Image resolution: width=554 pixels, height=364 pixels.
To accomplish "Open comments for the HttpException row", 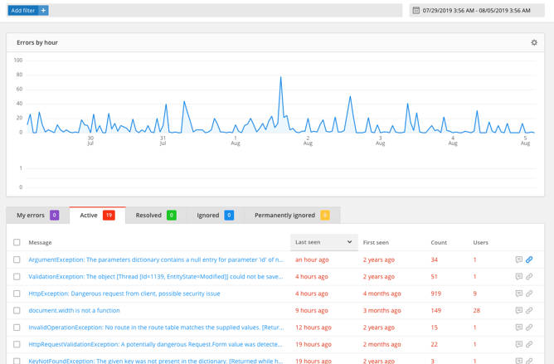I will pos(518,294).
